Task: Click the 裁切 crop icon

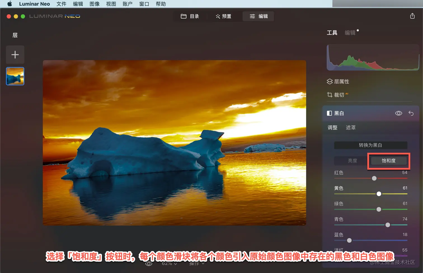Action: click(x=330, y=95)
